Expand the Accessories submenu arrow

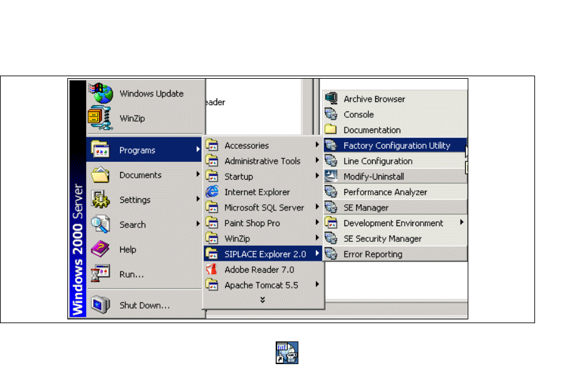point(317,144)
